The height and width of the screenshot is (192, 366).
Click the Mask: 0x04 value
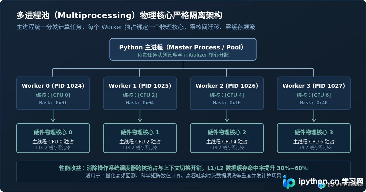(x=140, y=103)
